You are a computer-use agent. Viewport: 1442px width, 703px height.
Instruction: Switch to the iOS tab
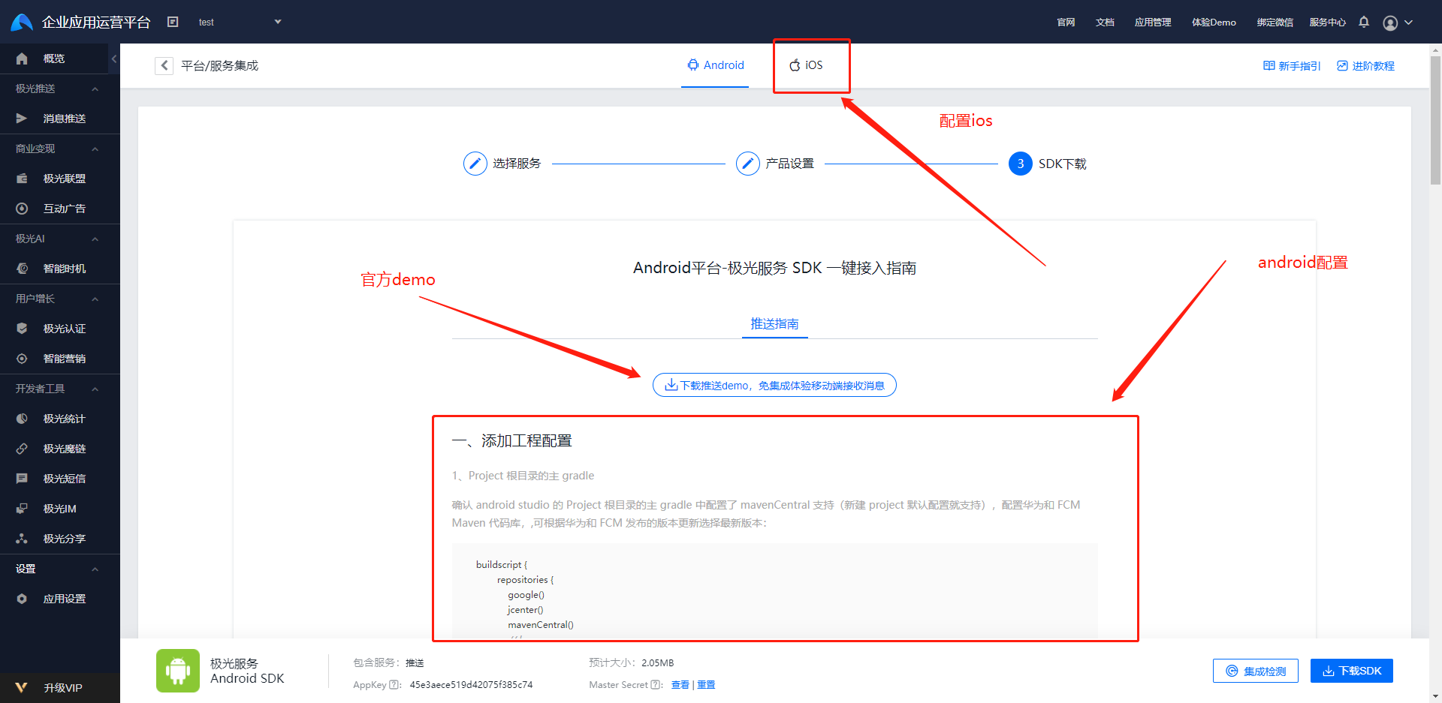pos(806,65)
